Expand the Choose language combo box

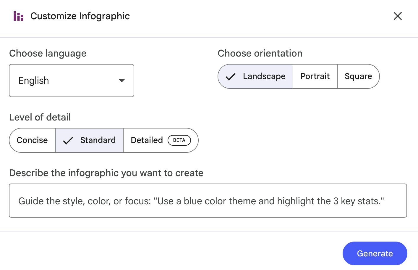click(71, 81)
